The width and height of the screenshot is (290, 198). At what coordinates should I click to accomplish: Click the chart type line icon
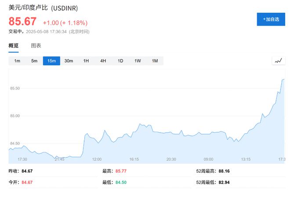278,61
